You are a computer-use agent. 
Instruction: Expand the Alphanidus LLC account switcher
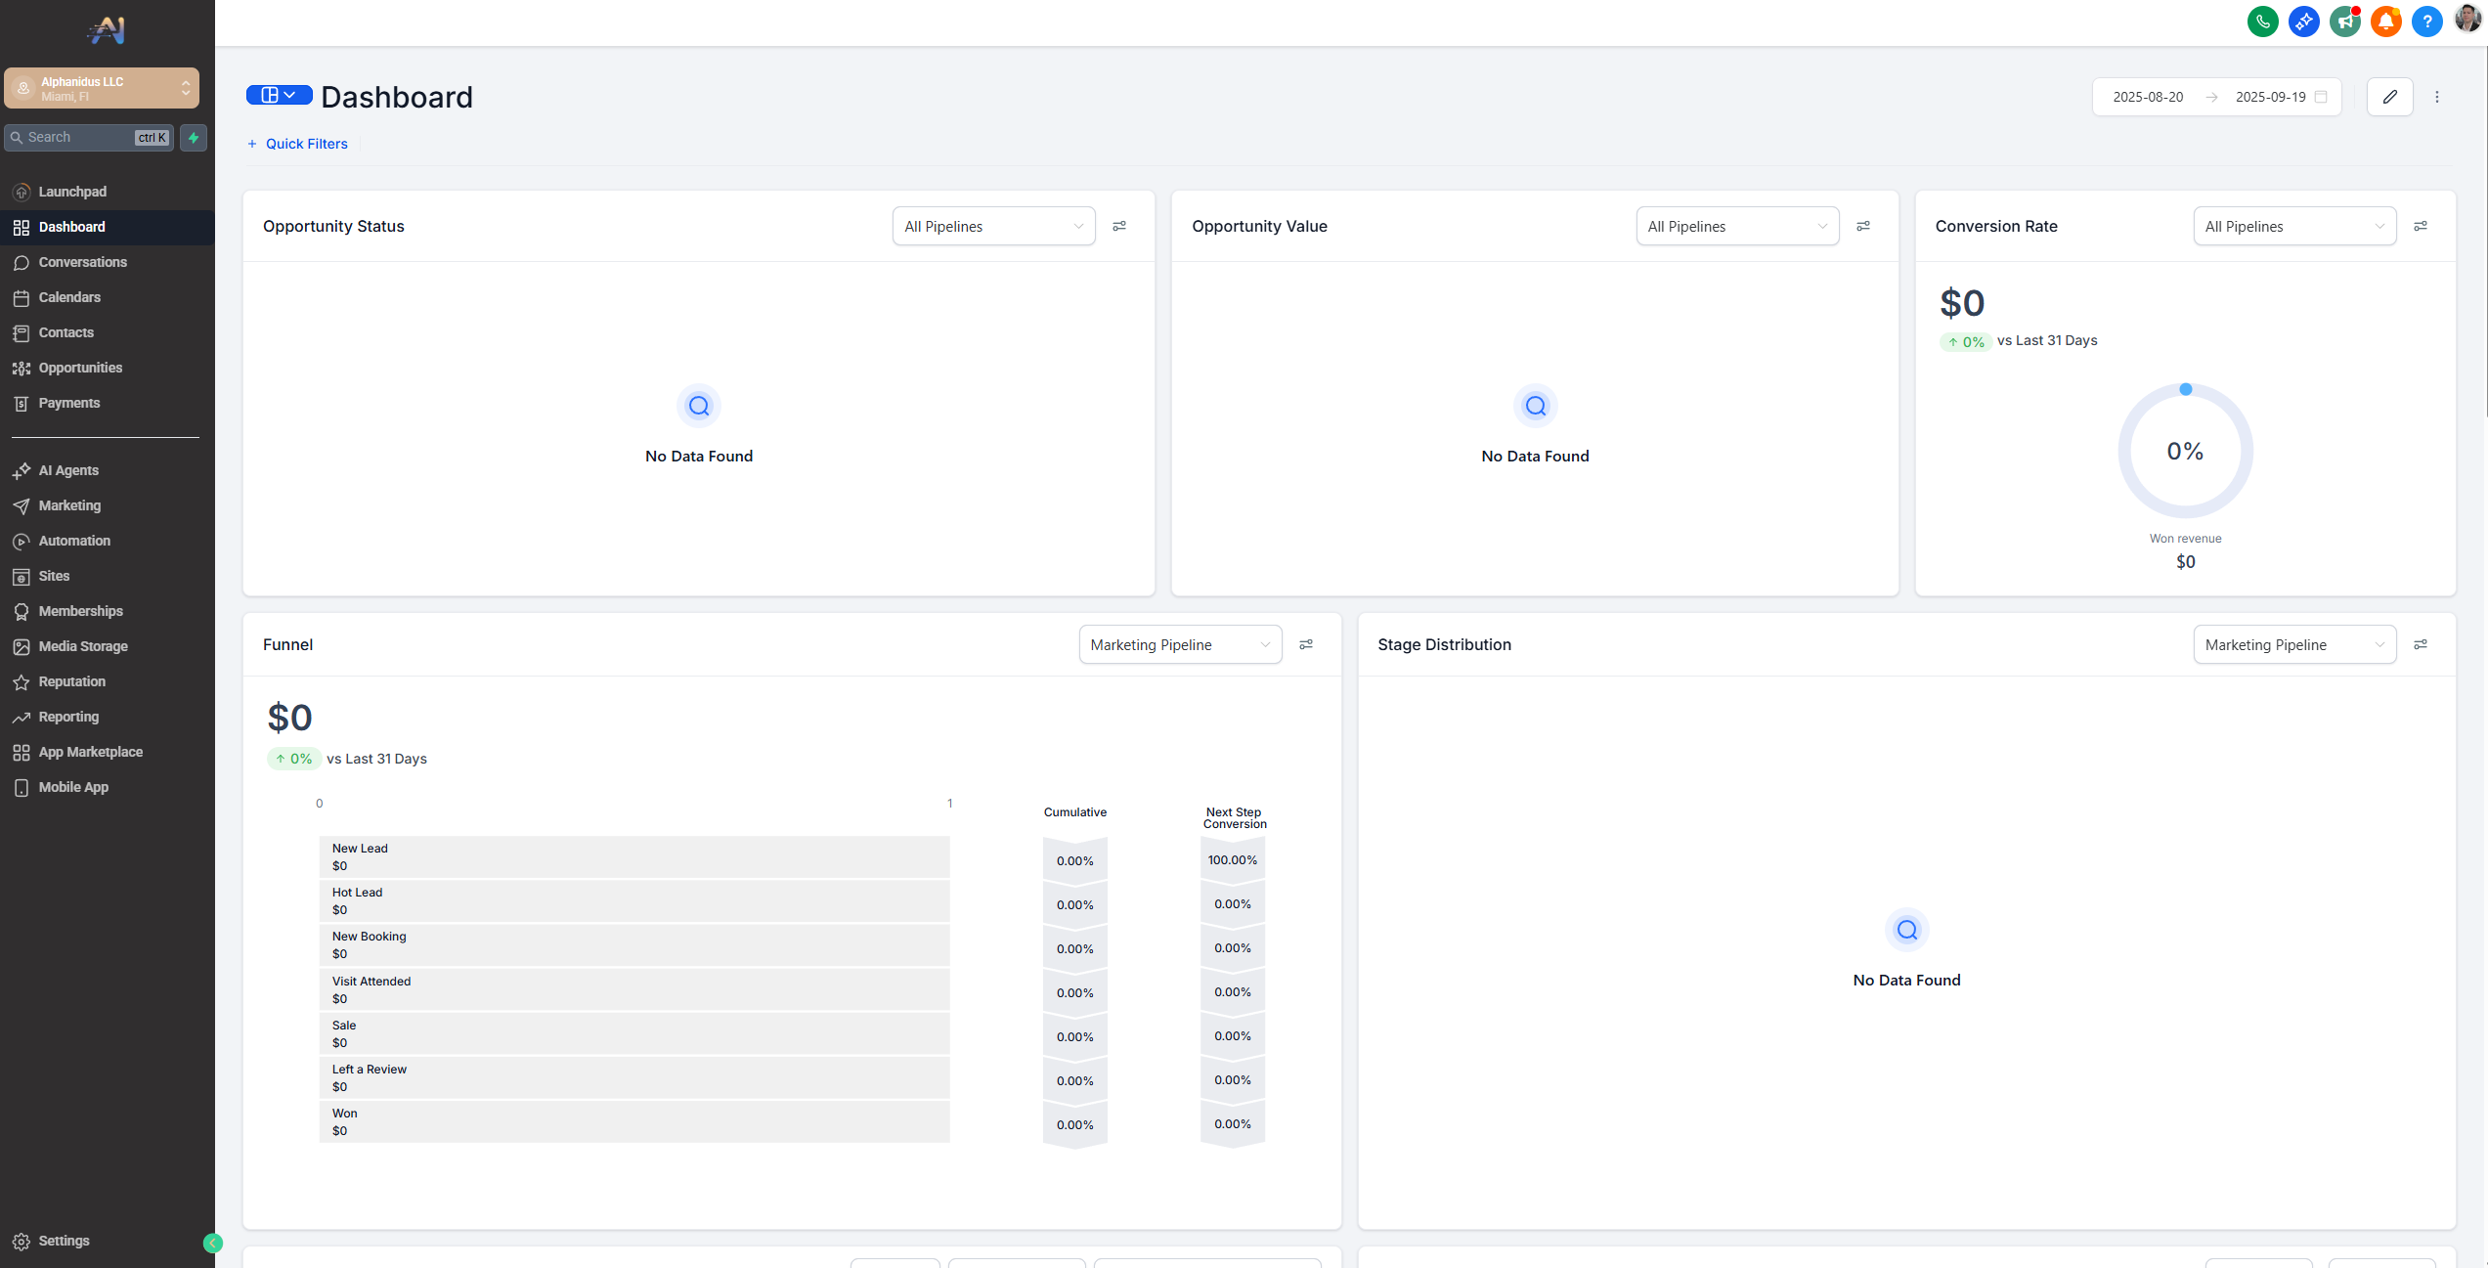pos(102,88)
